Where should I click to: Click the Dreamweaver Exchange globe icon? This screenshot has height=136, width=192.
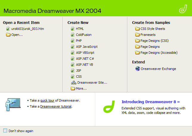click(138, 69)
